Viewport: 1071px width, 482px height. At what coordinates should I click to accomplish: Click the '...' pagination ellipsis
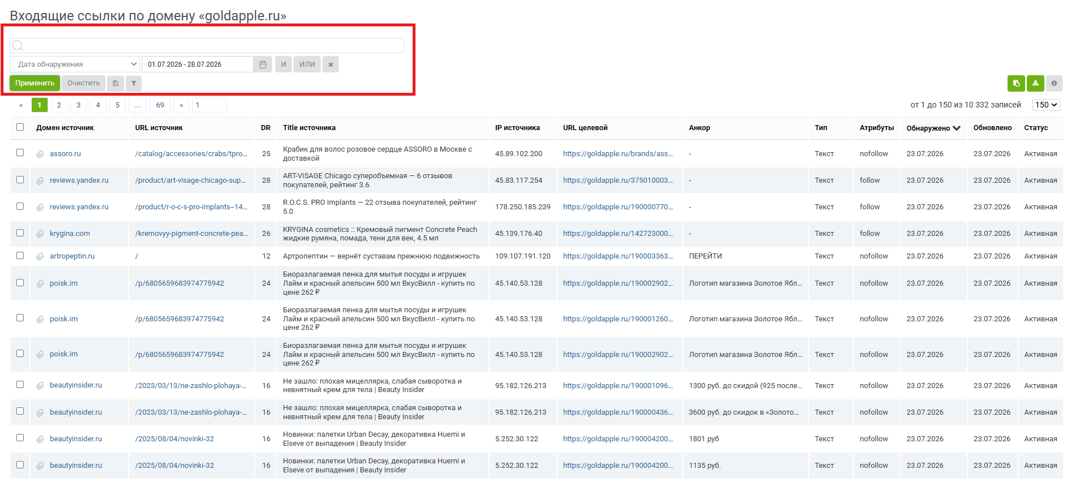[x=138, y=105]
